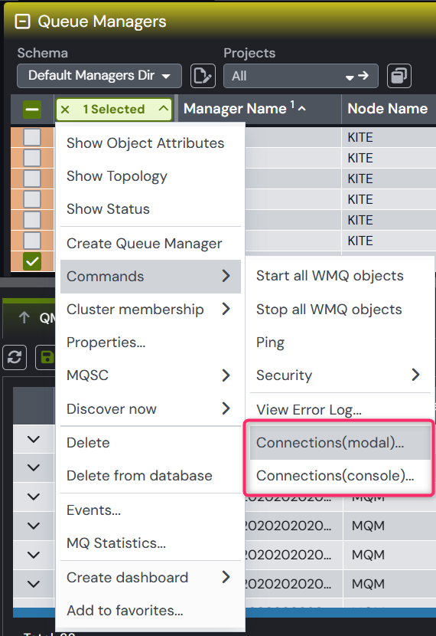
Task: Clear selection with X in 1 Selected
Action: 65,109
